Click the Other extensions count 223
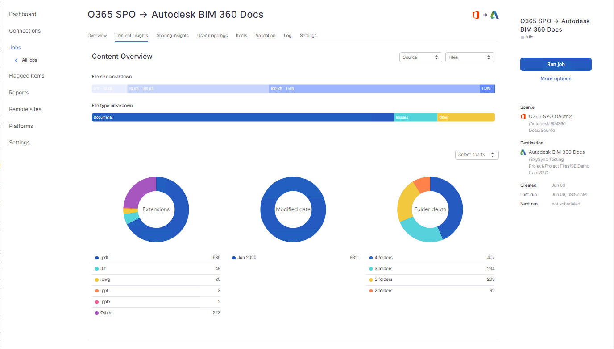Viewport: 614px width, 349px height. click(x=216, y=313)
